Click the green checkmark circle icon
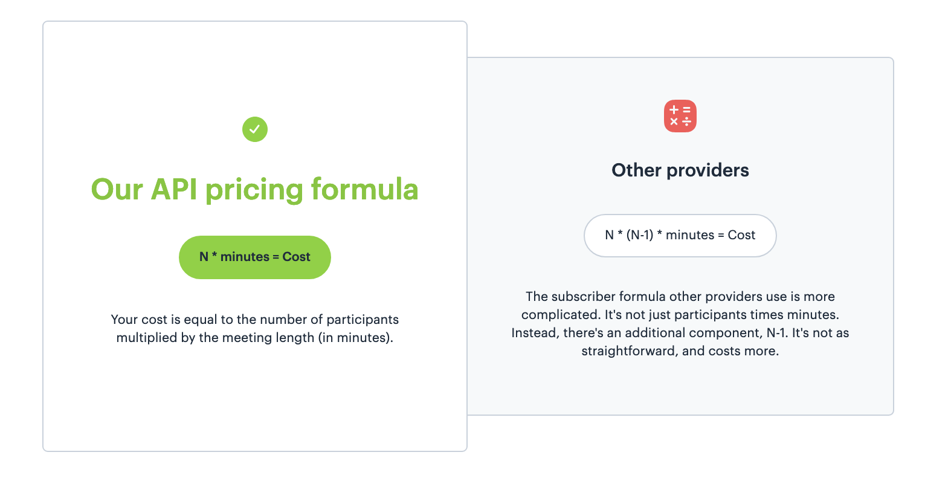951x481 pixels. click(255, 129)
